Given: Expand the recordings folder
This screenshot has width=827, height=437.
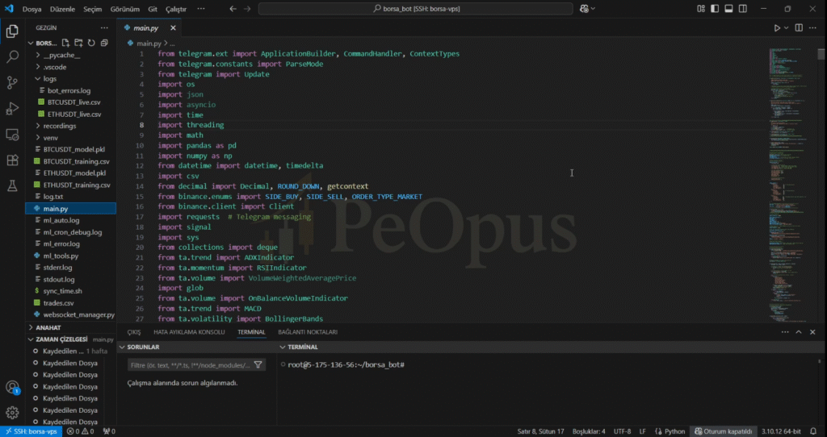Looking at the screenshot, I should click(x=60, y=126).
